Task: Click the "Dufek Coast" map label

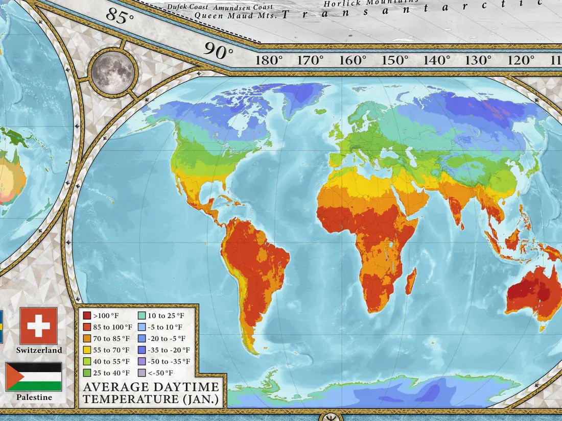Action: (189, 7)
